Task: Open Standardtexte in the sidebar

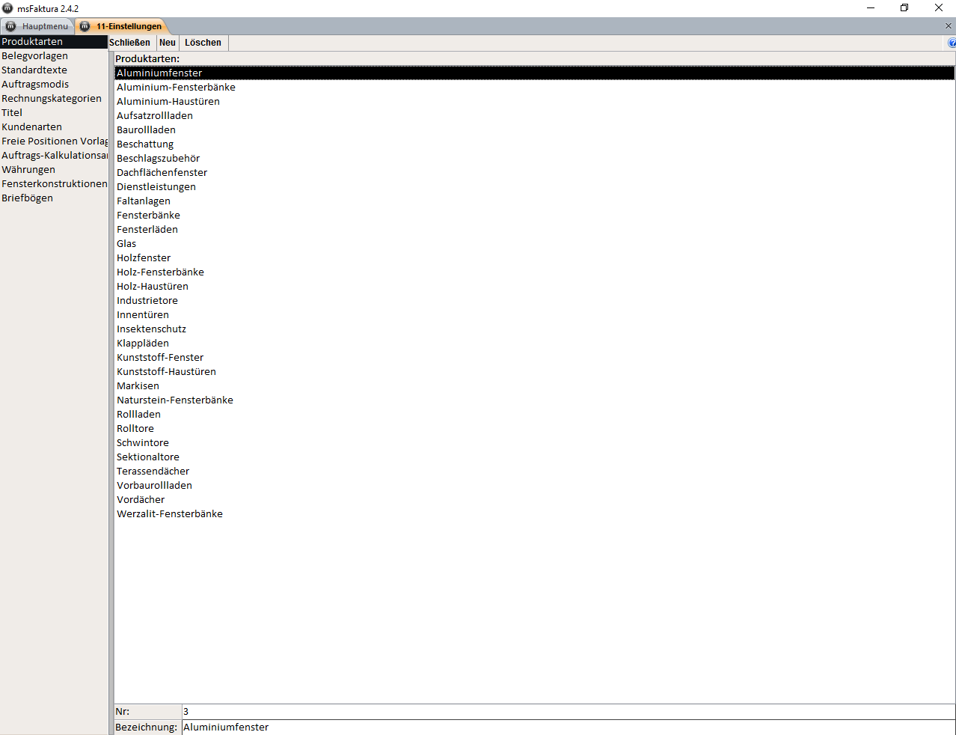Action: coord(54,70)
